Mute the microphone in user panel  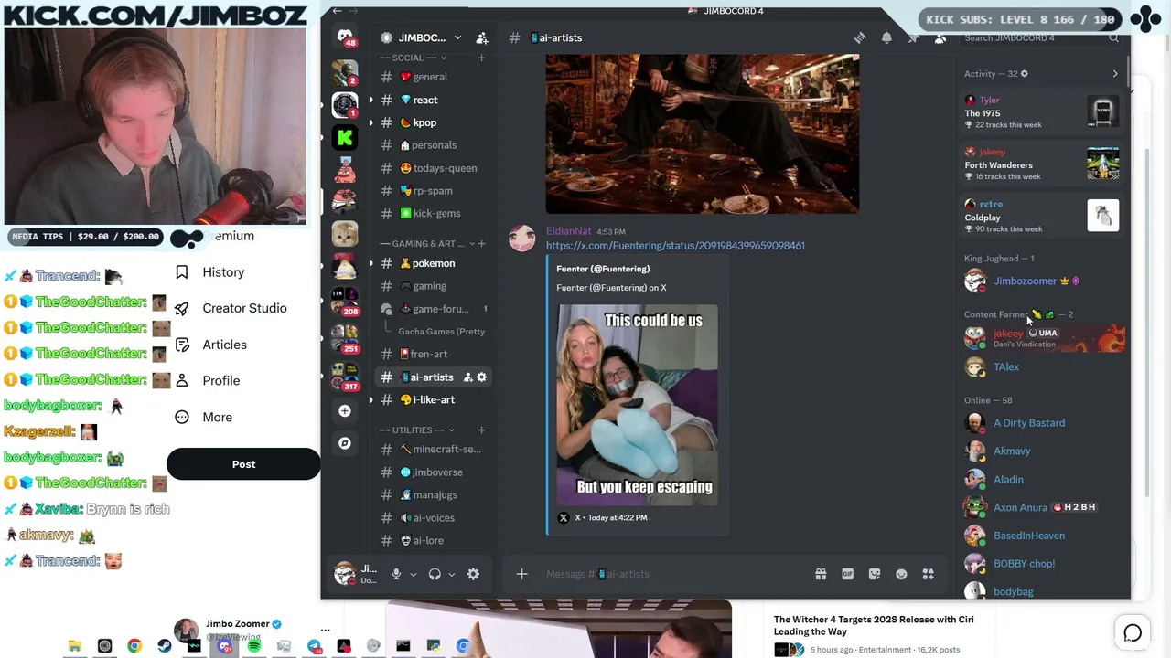click(396, 574)
